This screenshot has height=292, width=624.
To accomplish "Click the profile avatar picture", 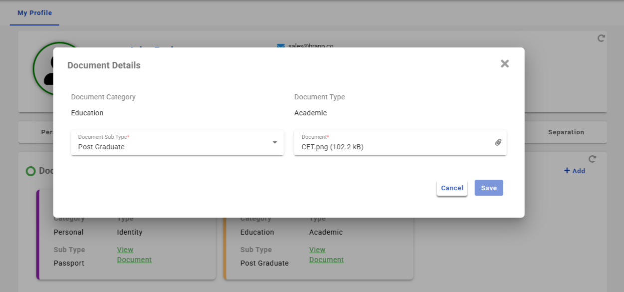I will click(44, 70).
